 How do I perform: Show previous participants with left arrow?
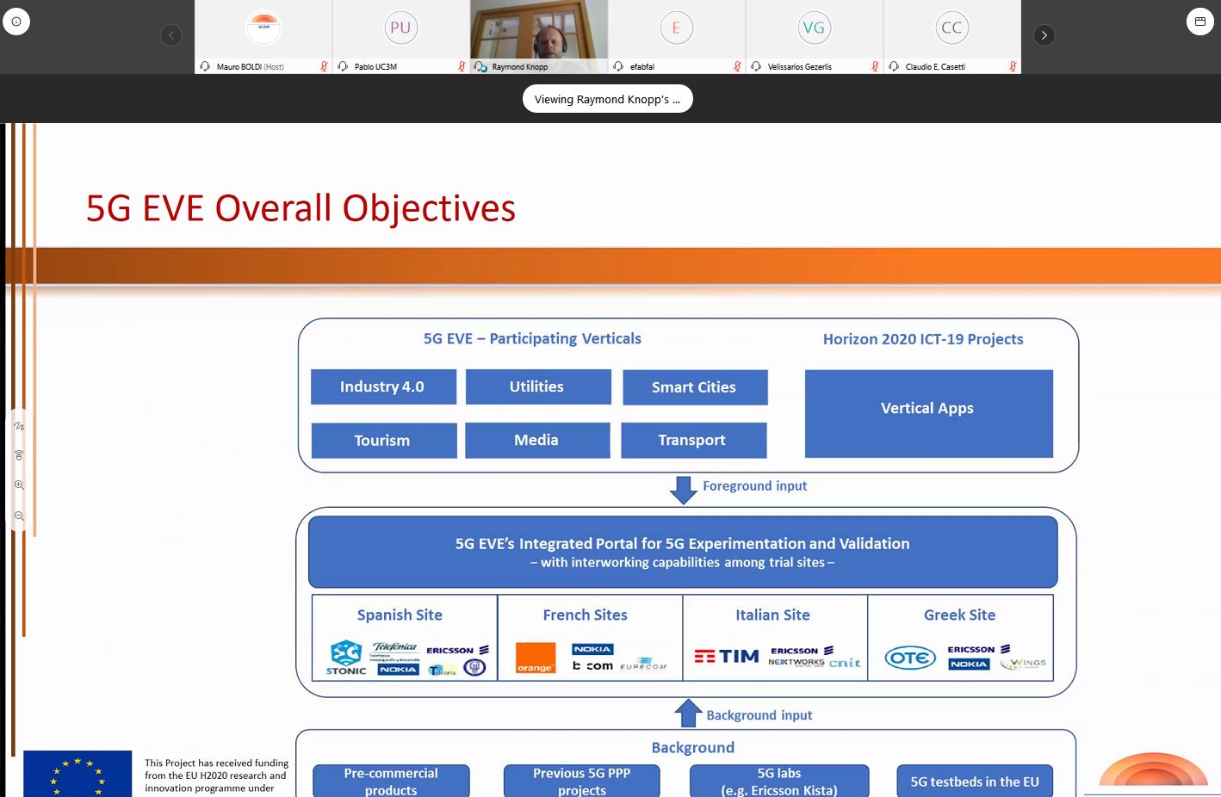pos(171,35)
